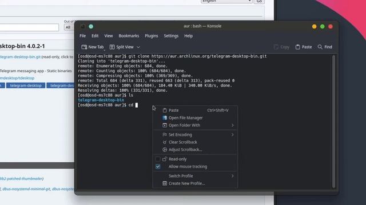This screenshot has width=366, height=205.
Task: Open the Edit menu
Action: pyautogui.click(x=95, y=36)
